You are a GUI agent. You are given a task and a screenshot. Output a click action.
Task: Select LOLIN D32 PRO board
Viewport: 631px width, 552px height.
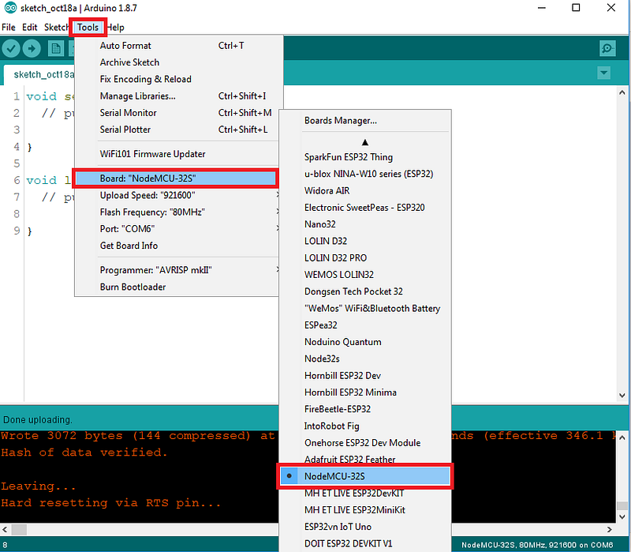[365, 258]
